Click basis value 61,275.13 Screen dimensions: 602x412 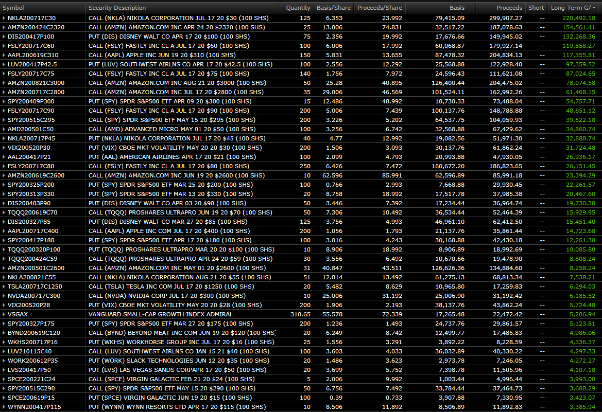pos(450,277)
